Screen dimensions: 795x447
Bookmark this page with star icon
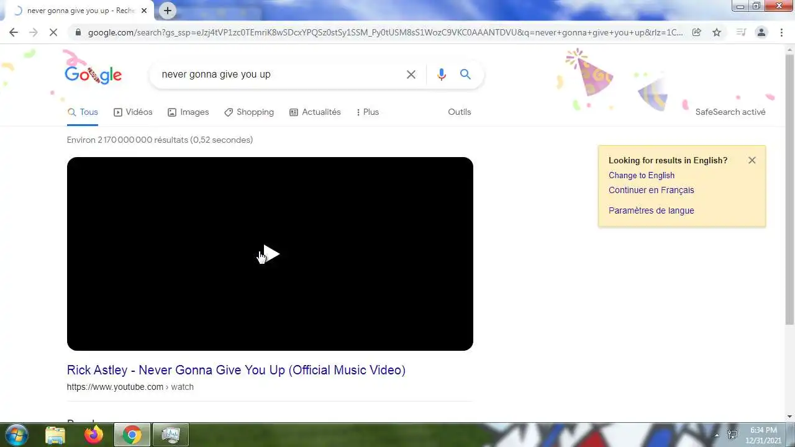click(x=717, y=32)
